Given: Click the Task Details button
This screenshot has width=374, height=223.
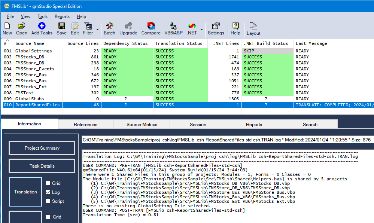Looking at the screenshot, I should point(42,166).
